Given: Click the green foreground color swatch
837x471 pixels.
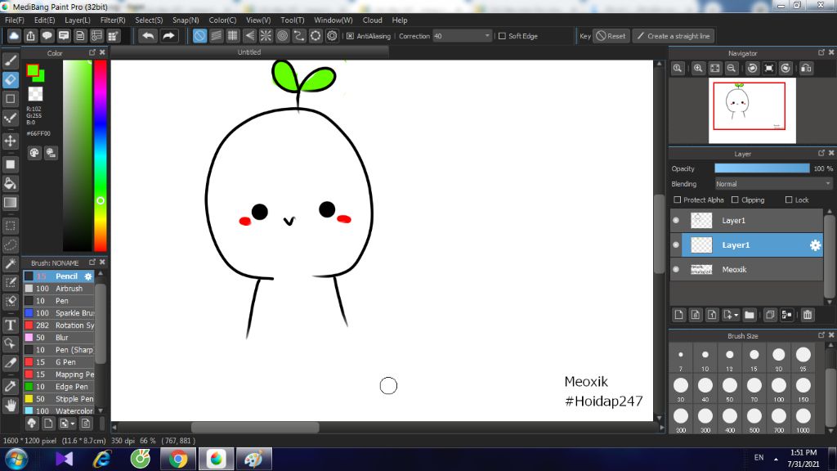Looking at the screenshot, I should (x=33, y=70).
